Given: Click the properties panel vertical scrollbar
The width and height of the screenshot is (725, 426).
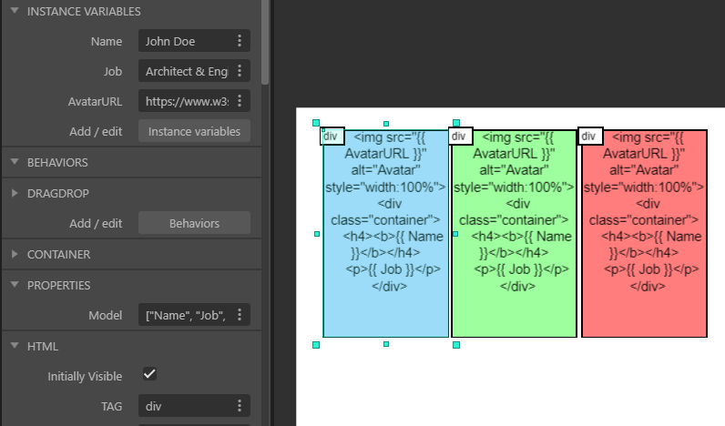Looking at the screenshot, I should point(265,43).
